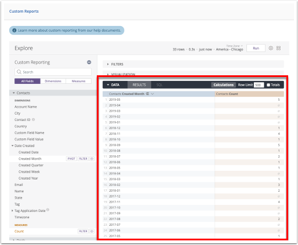
Task: Click the info icon on the Count measure row
Action: click(92, 231)
